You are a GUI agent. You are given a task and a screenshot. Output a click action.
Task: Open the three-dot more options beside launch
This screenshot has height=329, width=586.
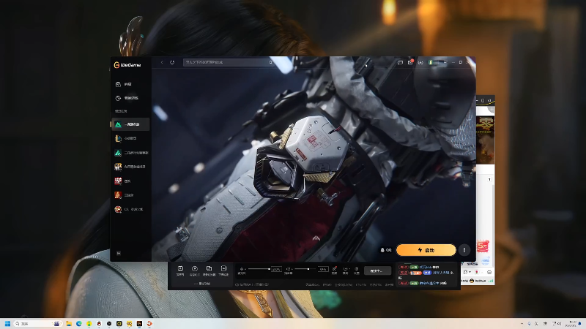pos(464,250)
